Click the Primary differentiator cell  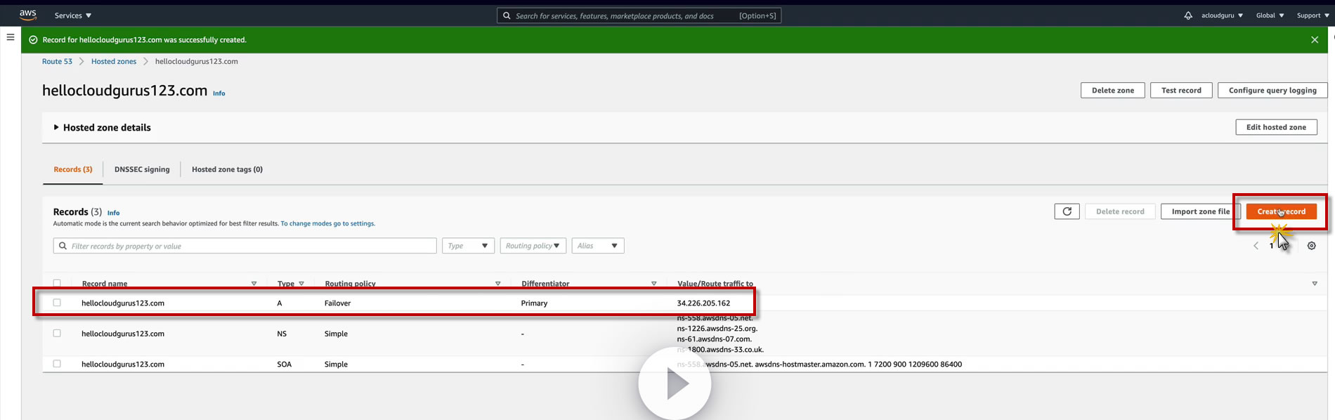(534, 303)
